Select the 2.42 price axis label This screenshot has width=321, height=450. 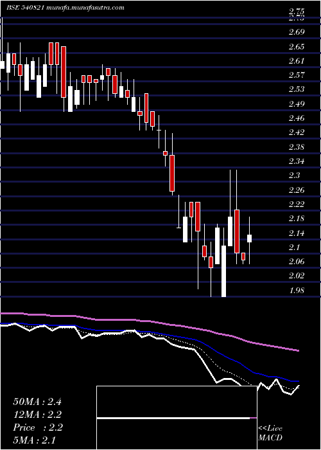(296, 132)
